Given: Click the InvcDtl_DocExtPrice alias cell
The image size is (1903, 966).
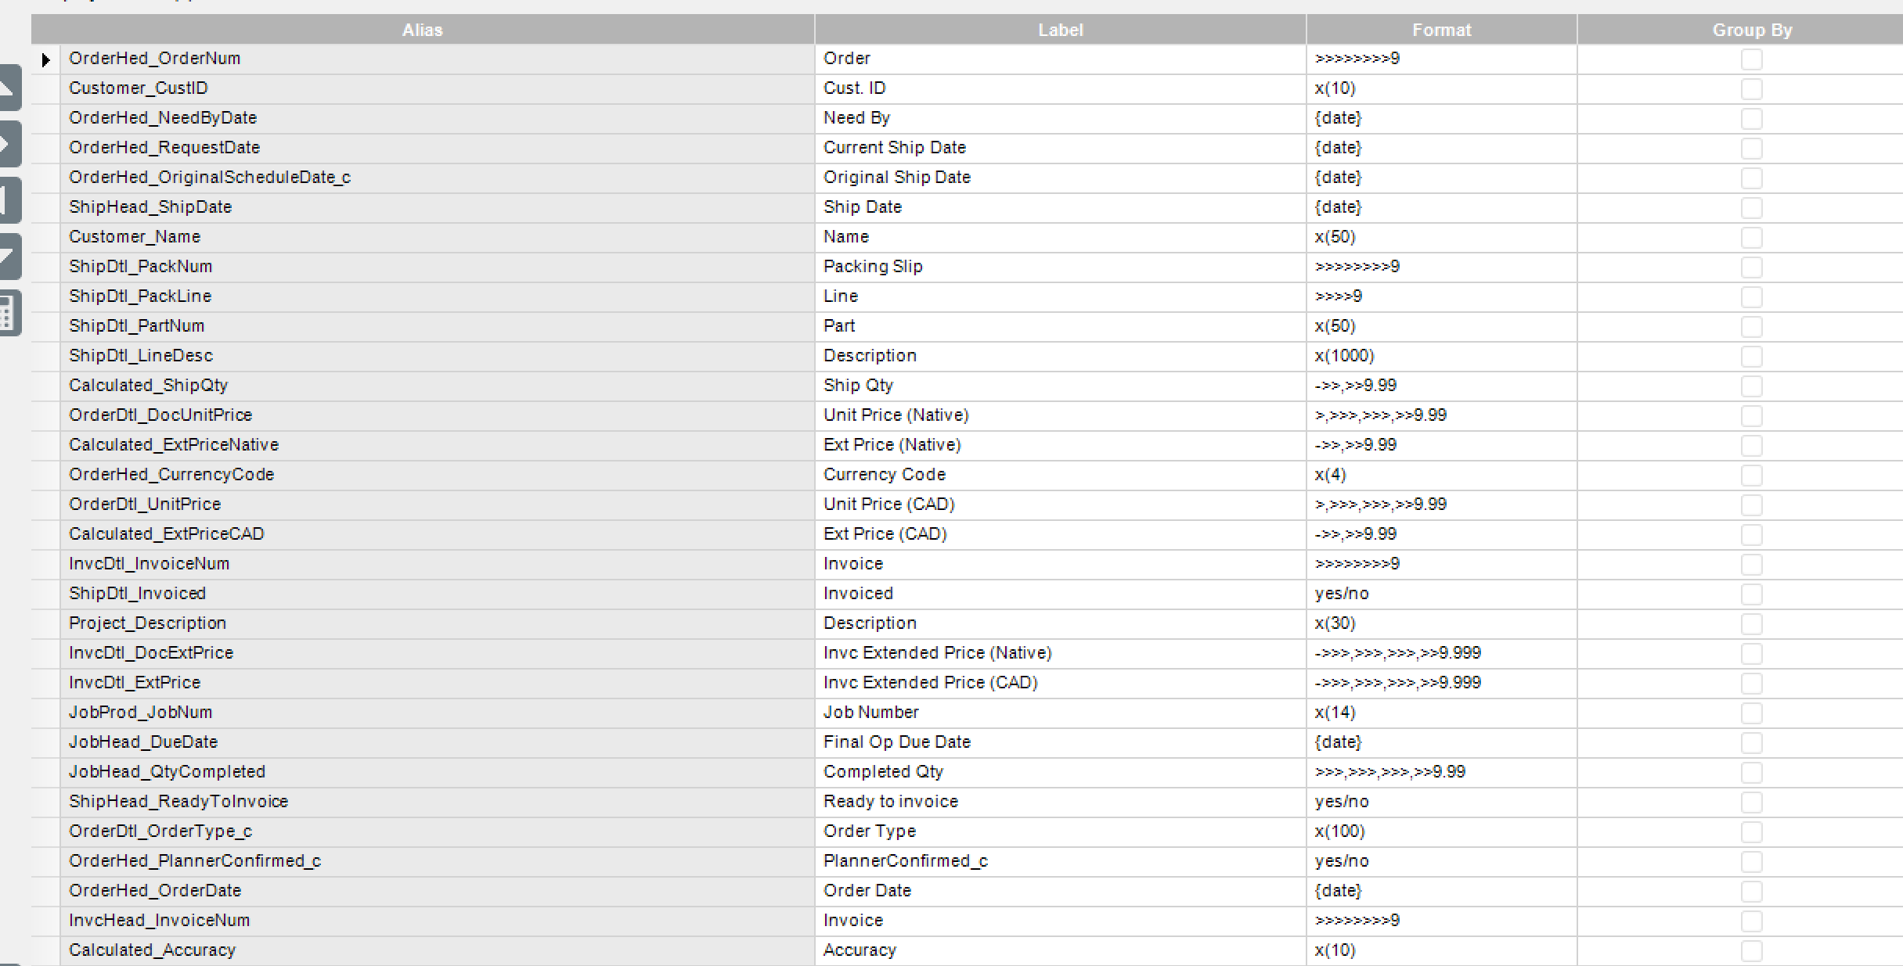Looking at the screenshot, I should (438, 653).
